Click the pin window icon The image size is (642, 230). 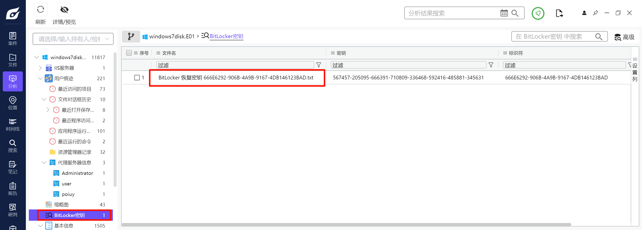596,13
